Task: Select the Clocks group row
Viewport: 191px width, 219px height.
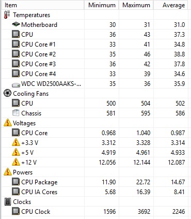Action: [95, 201]
